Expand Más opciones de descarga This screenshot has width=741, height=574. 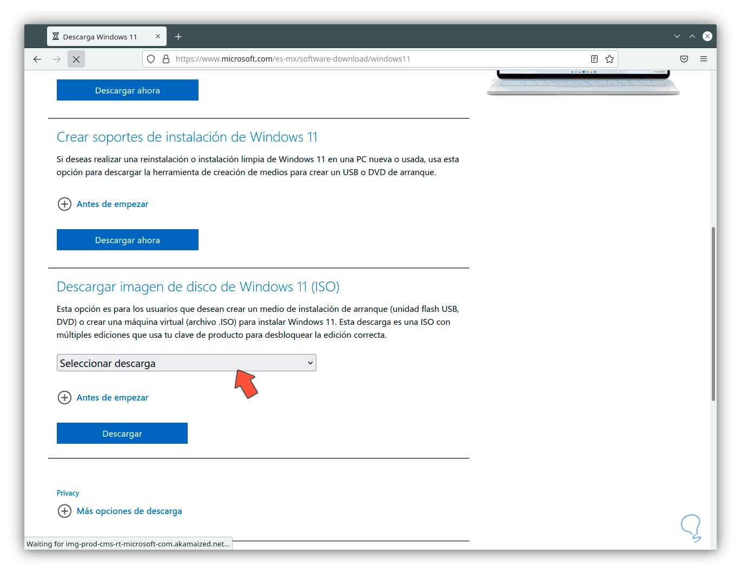tap(120, 511)
